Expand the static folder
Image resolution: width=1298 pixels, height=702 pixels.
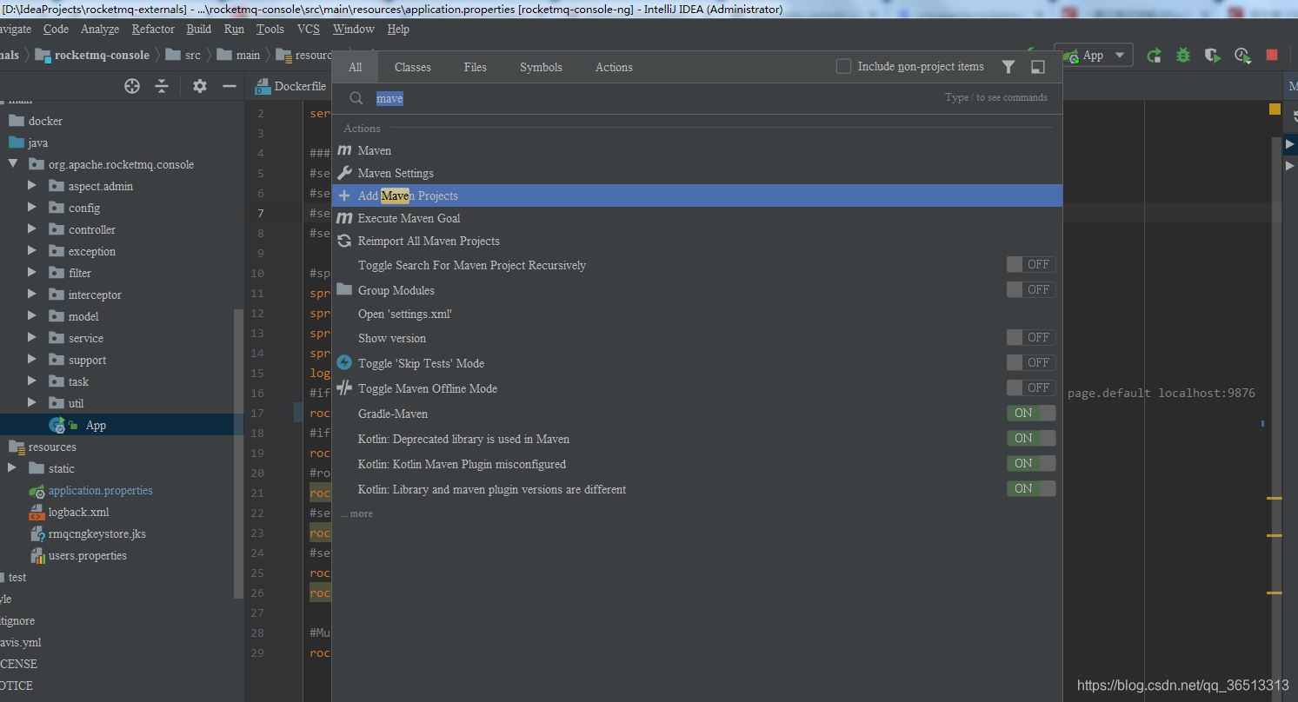coord(12,467)
